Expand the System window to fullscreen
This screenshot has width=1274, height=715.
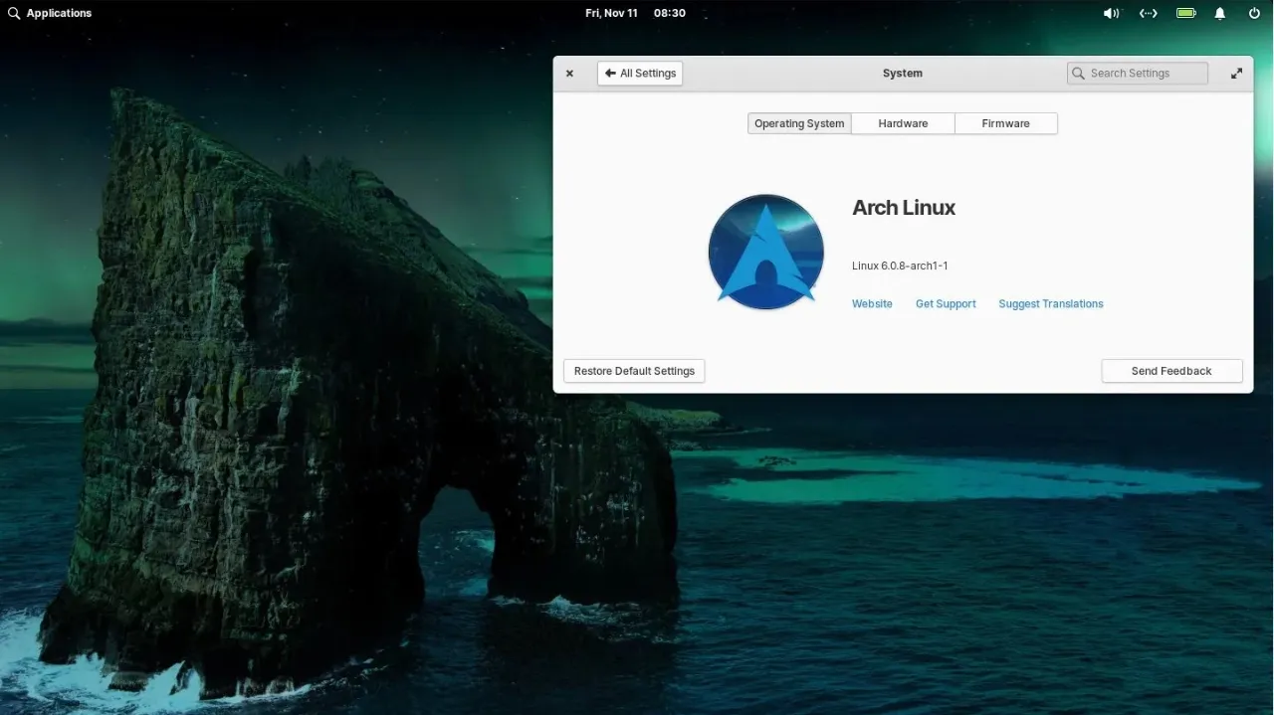click(x=1236, y=73)
